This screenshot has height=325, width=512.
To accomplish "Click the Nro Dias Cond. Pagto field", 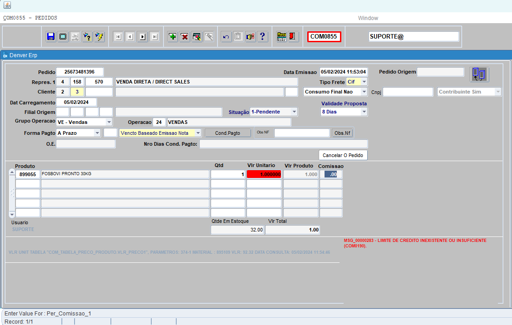I will 283,144.
